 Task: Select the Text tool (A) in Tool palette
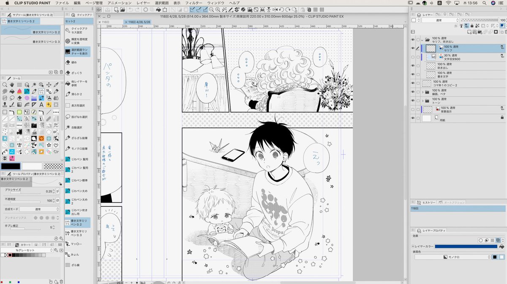tap(41, 104)
